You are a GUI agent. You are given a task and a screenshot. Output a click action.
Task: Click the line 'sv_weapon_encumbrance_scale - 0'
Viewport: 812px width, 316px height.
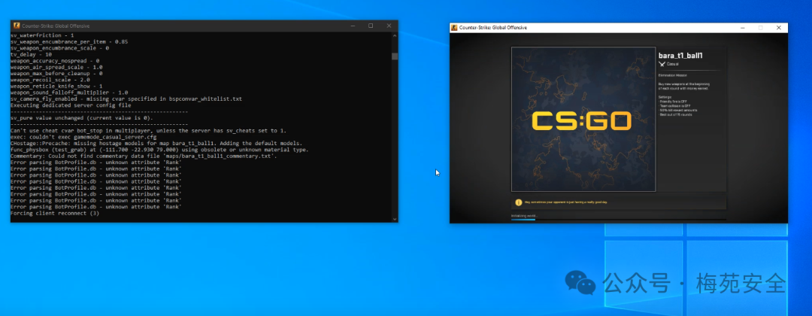(59, 47)
